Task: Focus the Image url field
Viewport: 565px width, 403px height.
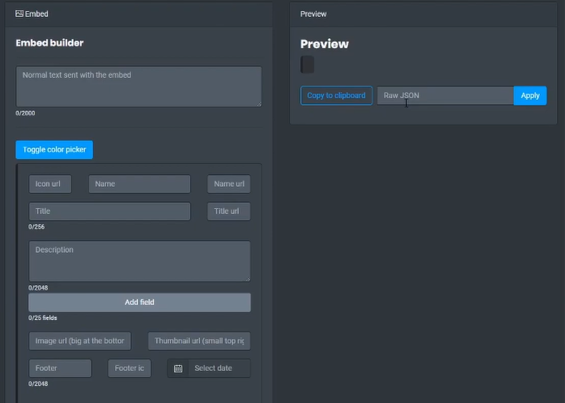Action: pyautogui.click(x=80, y=341)
